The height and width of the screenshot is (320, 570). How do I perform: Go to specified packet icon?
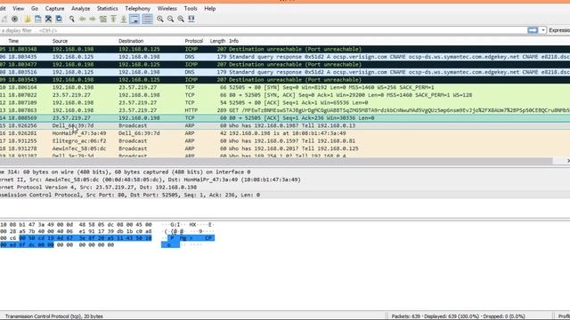tap(103, 19)
